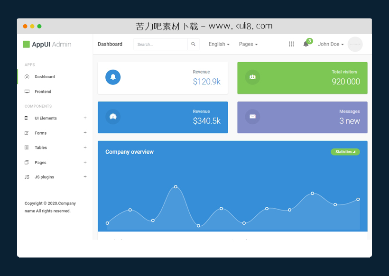This screenshot has width=389, height=276.
Task: Click the bell icon on Revenue $120.9k card
Action: [x=113, y=77]
